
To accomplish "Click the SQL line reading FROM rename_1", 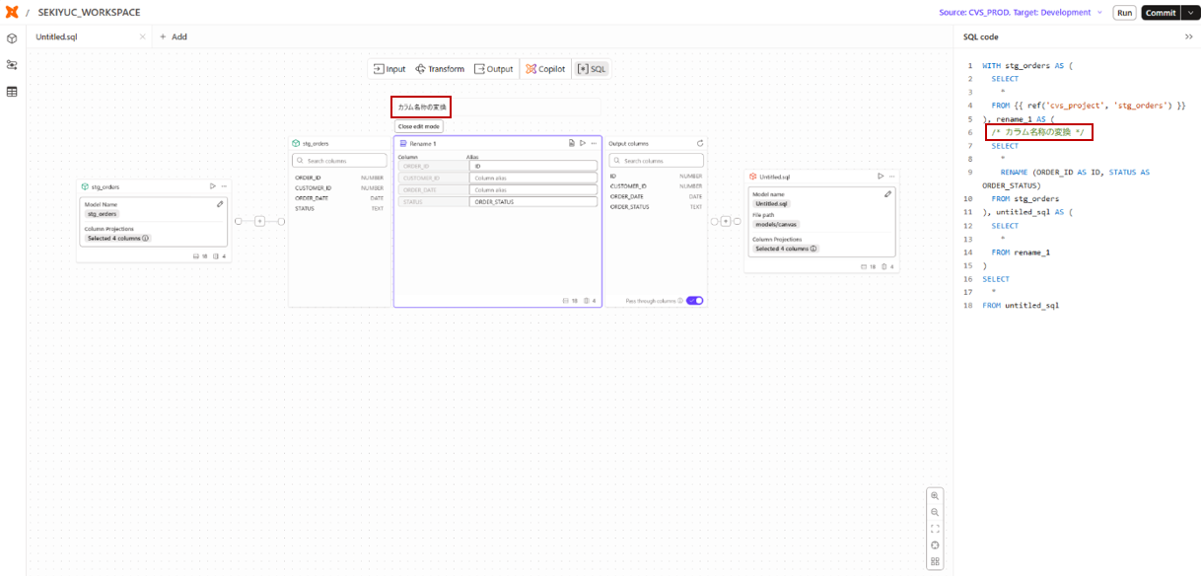I will (x=1021, y=252).
